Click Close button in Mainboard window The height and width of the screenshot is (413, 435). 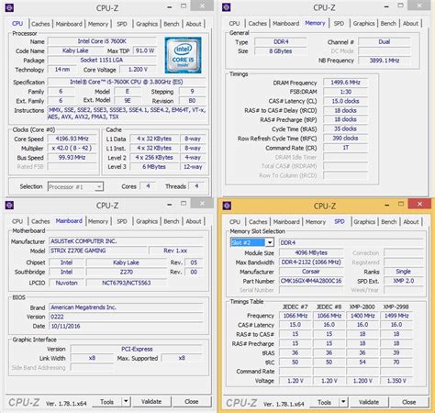pyautogui.click(x=191, y=402)
